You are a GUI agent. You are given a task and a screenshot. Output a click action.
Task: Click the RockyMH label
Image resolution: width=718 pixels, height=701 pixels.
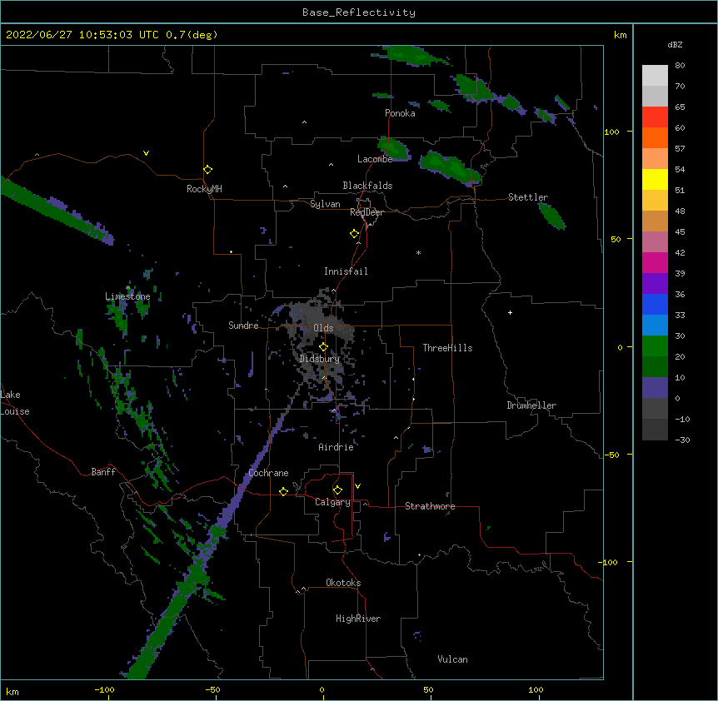point(204,189)
